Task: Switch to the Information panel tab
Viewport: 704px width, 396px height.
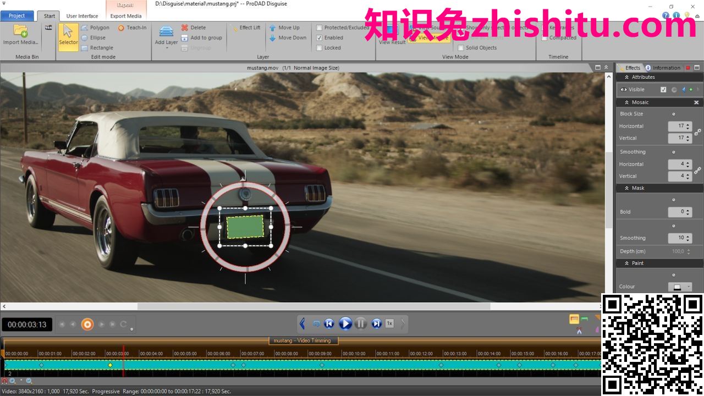Action: [x=663, y=68]
